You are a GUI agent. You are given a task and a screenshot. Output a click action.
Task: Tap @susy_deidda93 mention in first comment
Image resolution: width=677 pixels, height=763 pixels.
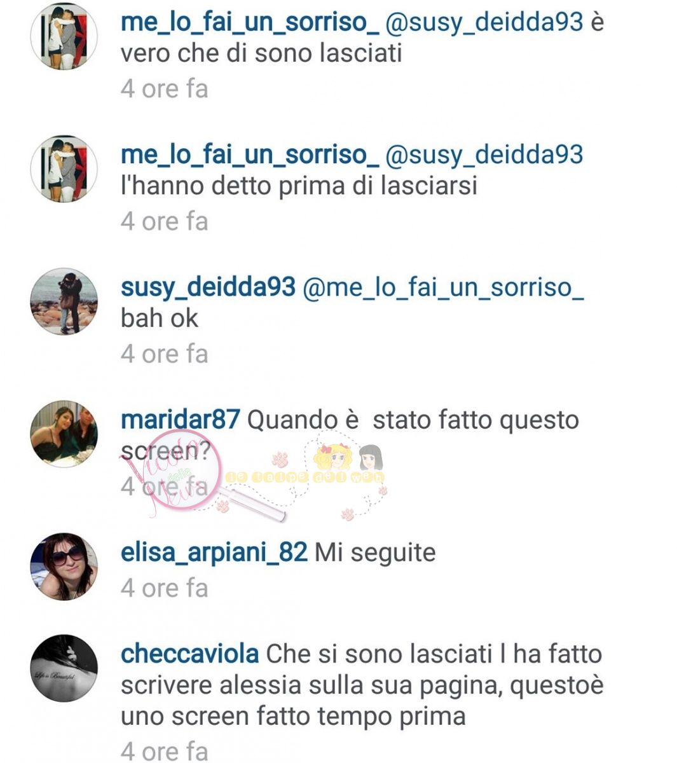(x=484, y=22)
